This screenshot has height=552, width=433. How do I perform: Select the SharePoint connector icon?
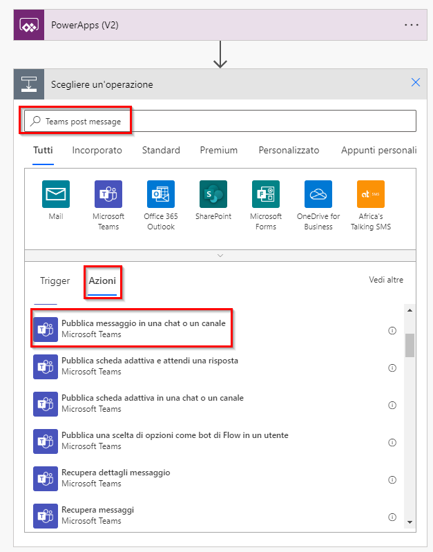coord(213,194)
